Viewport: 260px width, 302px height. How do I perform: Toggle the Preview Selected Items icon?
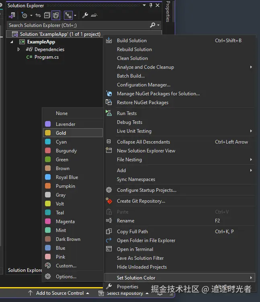tap(94, 15)
